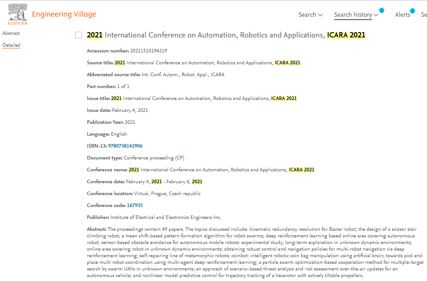Open the Alerts menu
Viewport: 427px width, 281px height.
pos(402,15)
